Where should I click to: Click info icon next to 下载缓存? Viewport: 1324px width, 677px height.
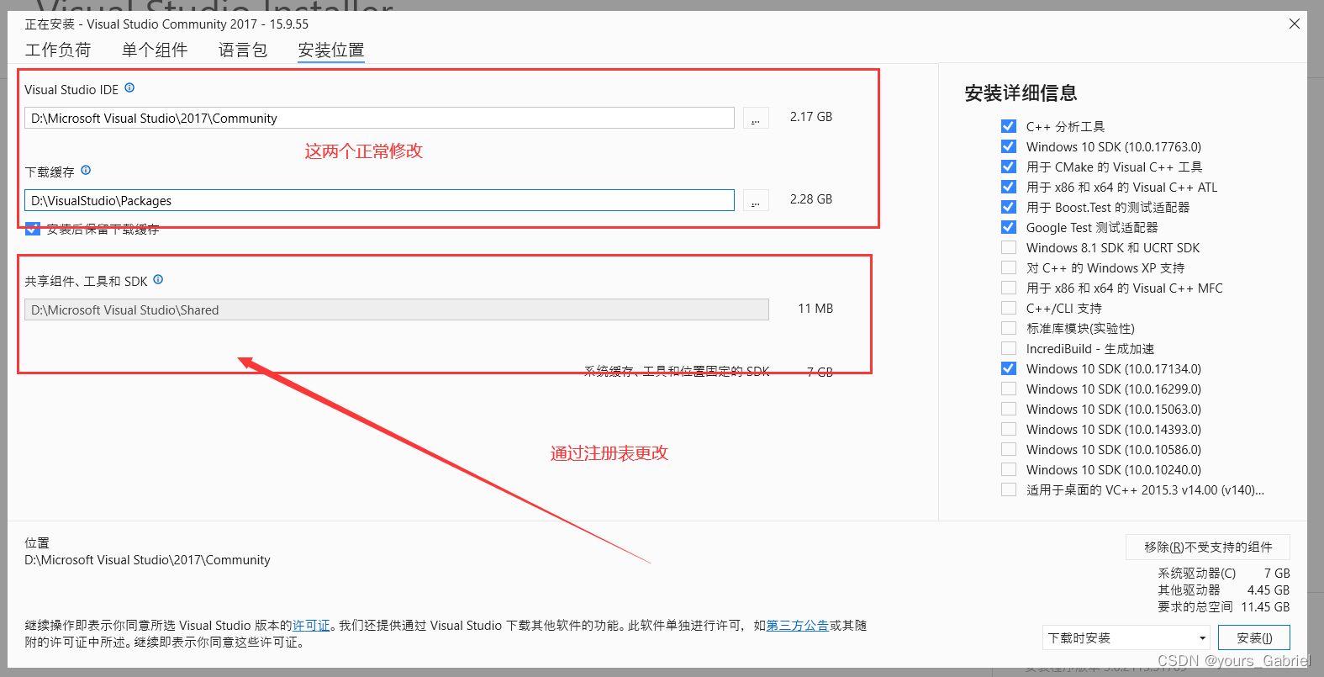coord(86,170)
